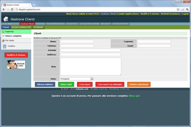The height and width of the screenshot is (127, 191).
Task: Click the browser reload icon
Action: 12,9
